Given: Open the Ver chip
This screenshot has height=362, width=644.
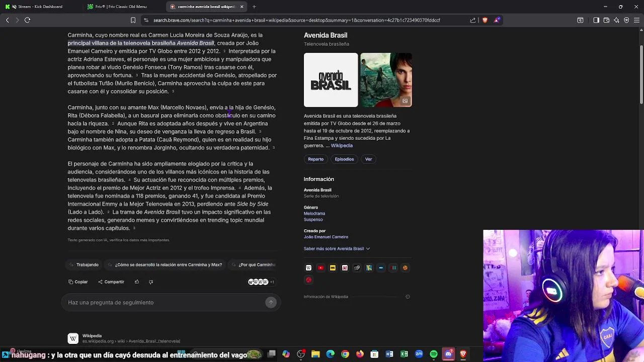Looking at the screenshot, I should point(368,159).
